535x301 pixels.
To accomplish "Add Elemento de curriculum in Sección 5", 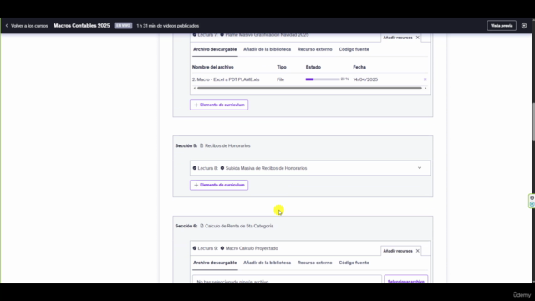I will (219, 185).
